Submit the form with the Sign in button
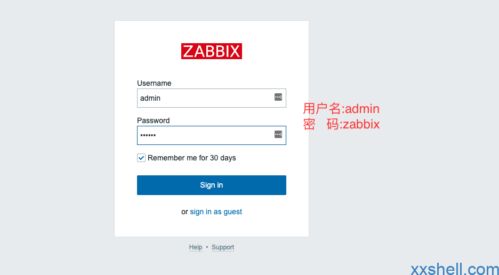Screen dimensions: 499x275 point(212,185)
